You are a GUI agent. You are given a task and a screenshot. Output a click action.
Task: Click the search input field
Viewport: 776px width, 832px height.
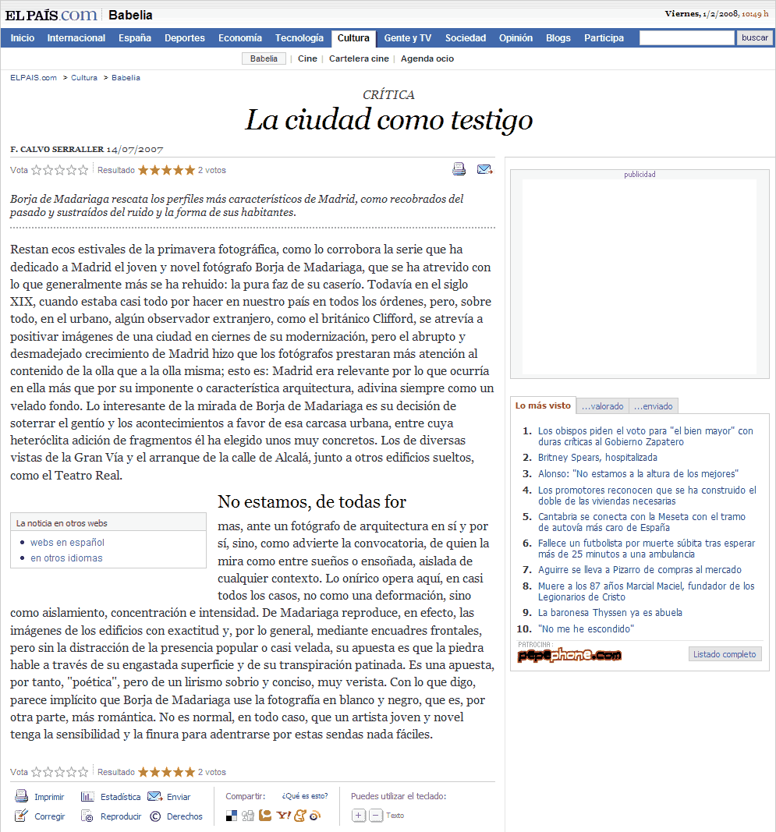point(686,38)
